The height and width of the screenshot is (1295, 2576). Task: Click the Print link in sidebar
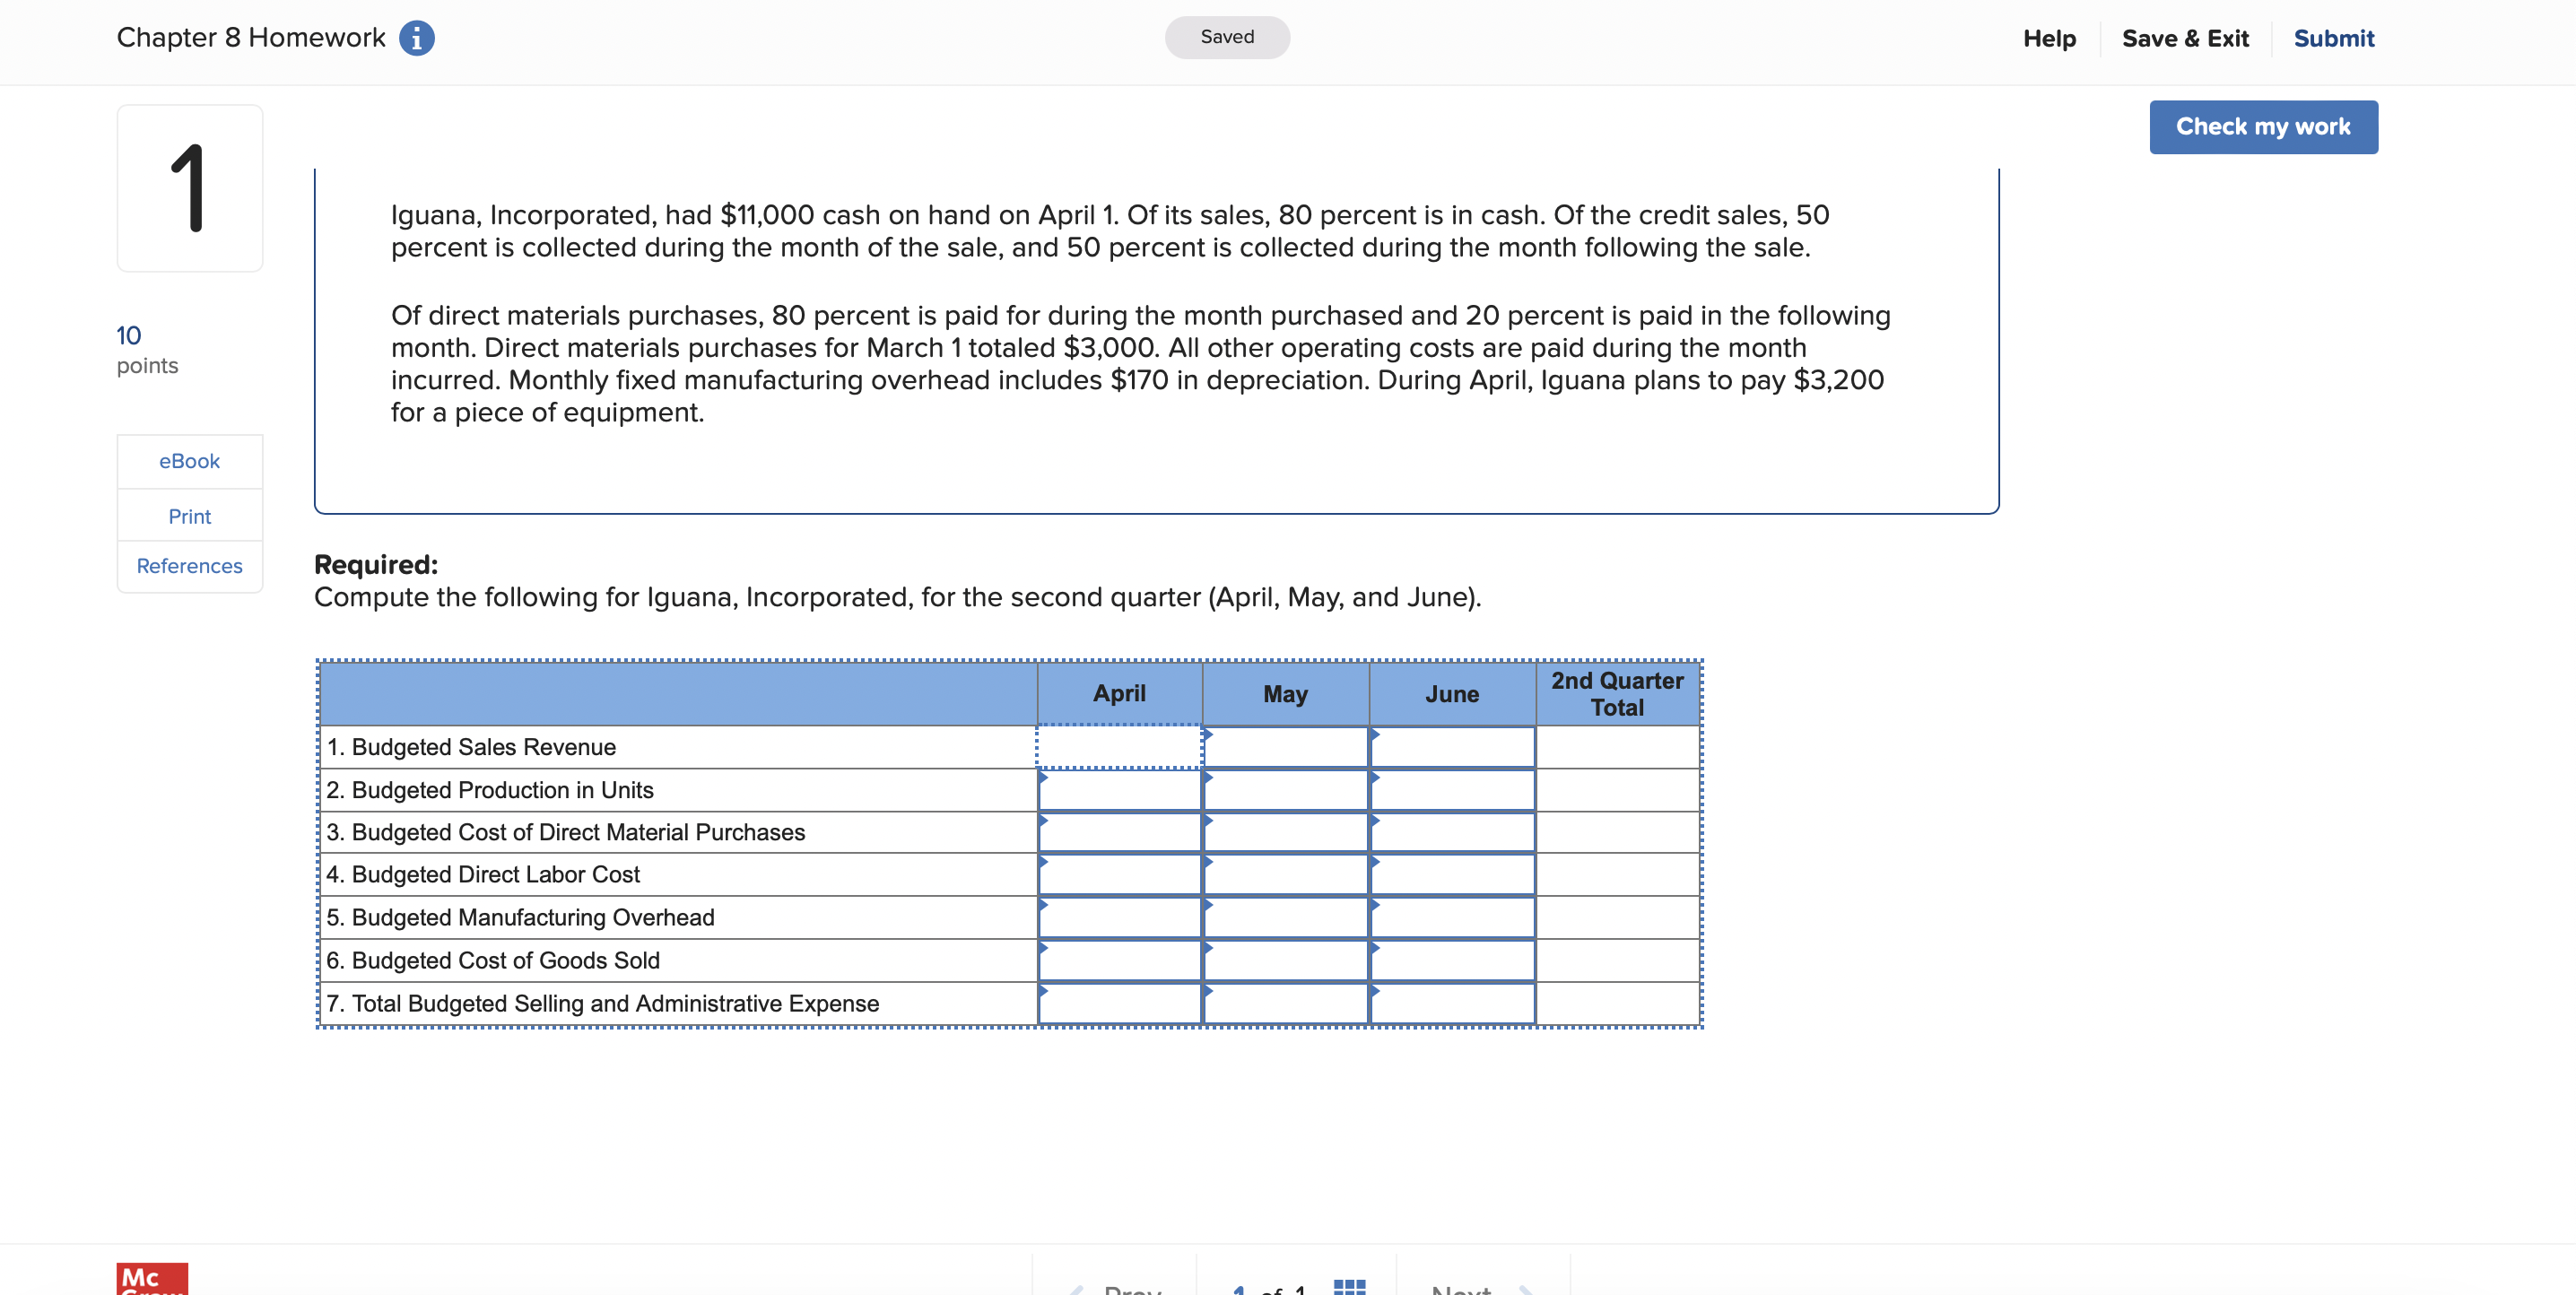(189, 516)
